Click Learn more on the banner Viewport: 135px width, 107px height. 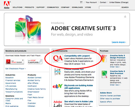(x=119, y=42)
